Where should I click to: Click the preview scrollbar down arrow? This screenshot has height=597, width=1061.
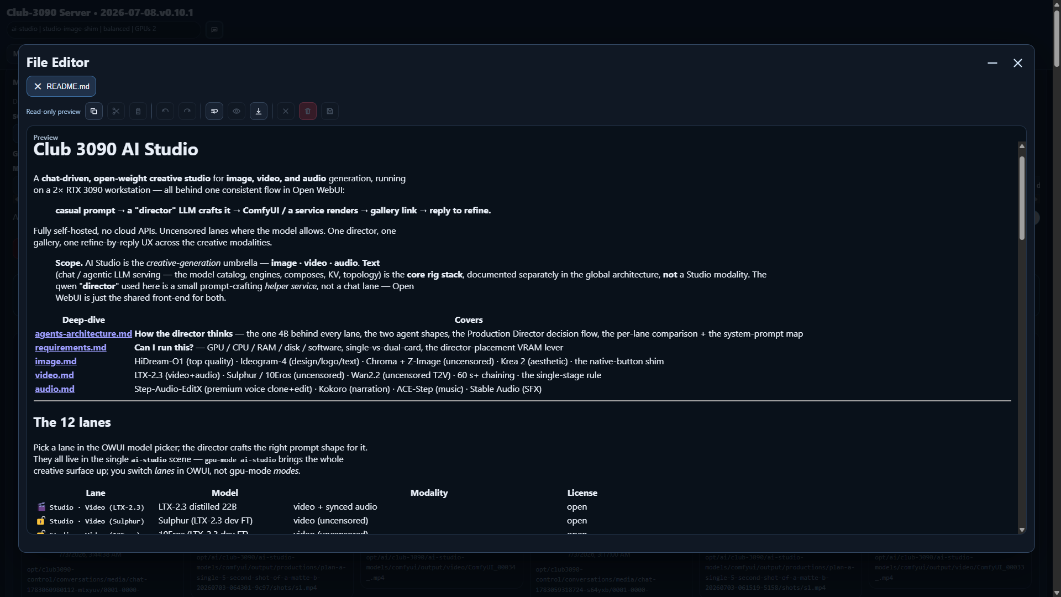click(x=1022, y=530)
